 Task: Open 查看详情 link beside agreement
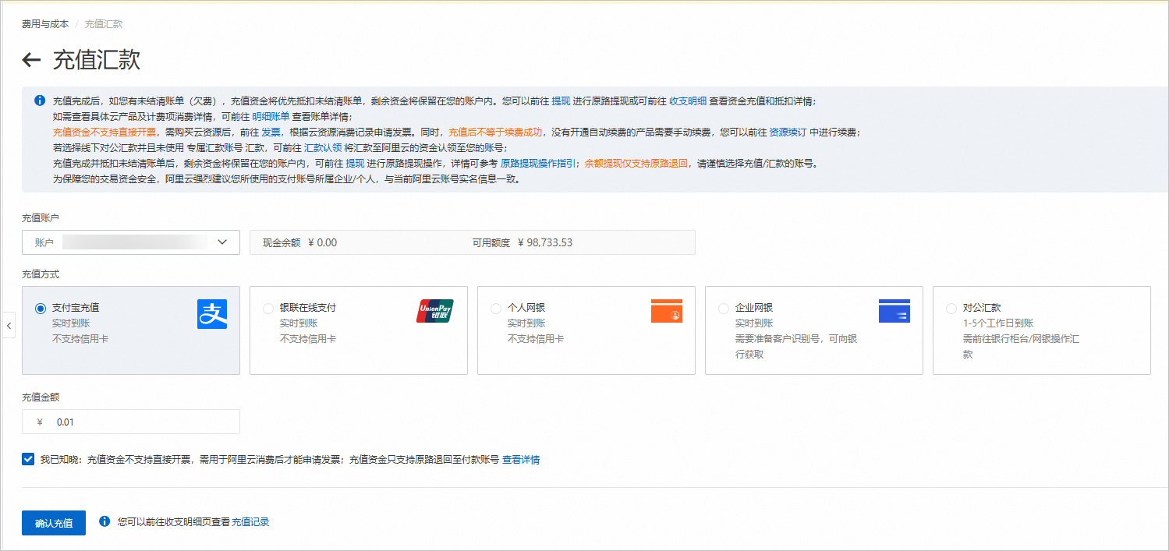coord(521,460)
